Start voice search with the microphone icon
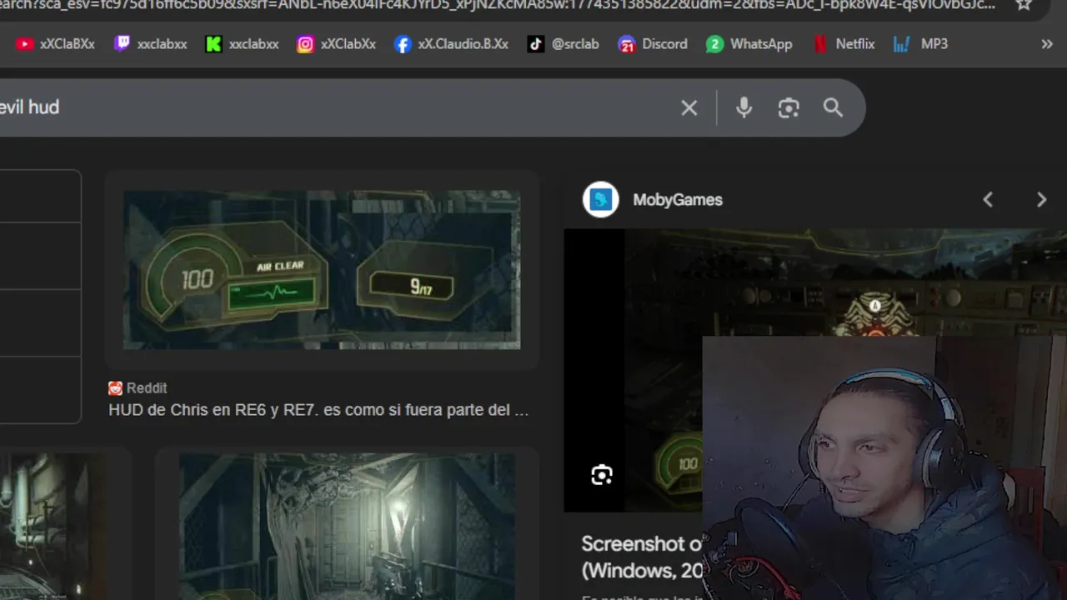The height and width of the screenshot is (600, 1067). (x=744, y=107)
